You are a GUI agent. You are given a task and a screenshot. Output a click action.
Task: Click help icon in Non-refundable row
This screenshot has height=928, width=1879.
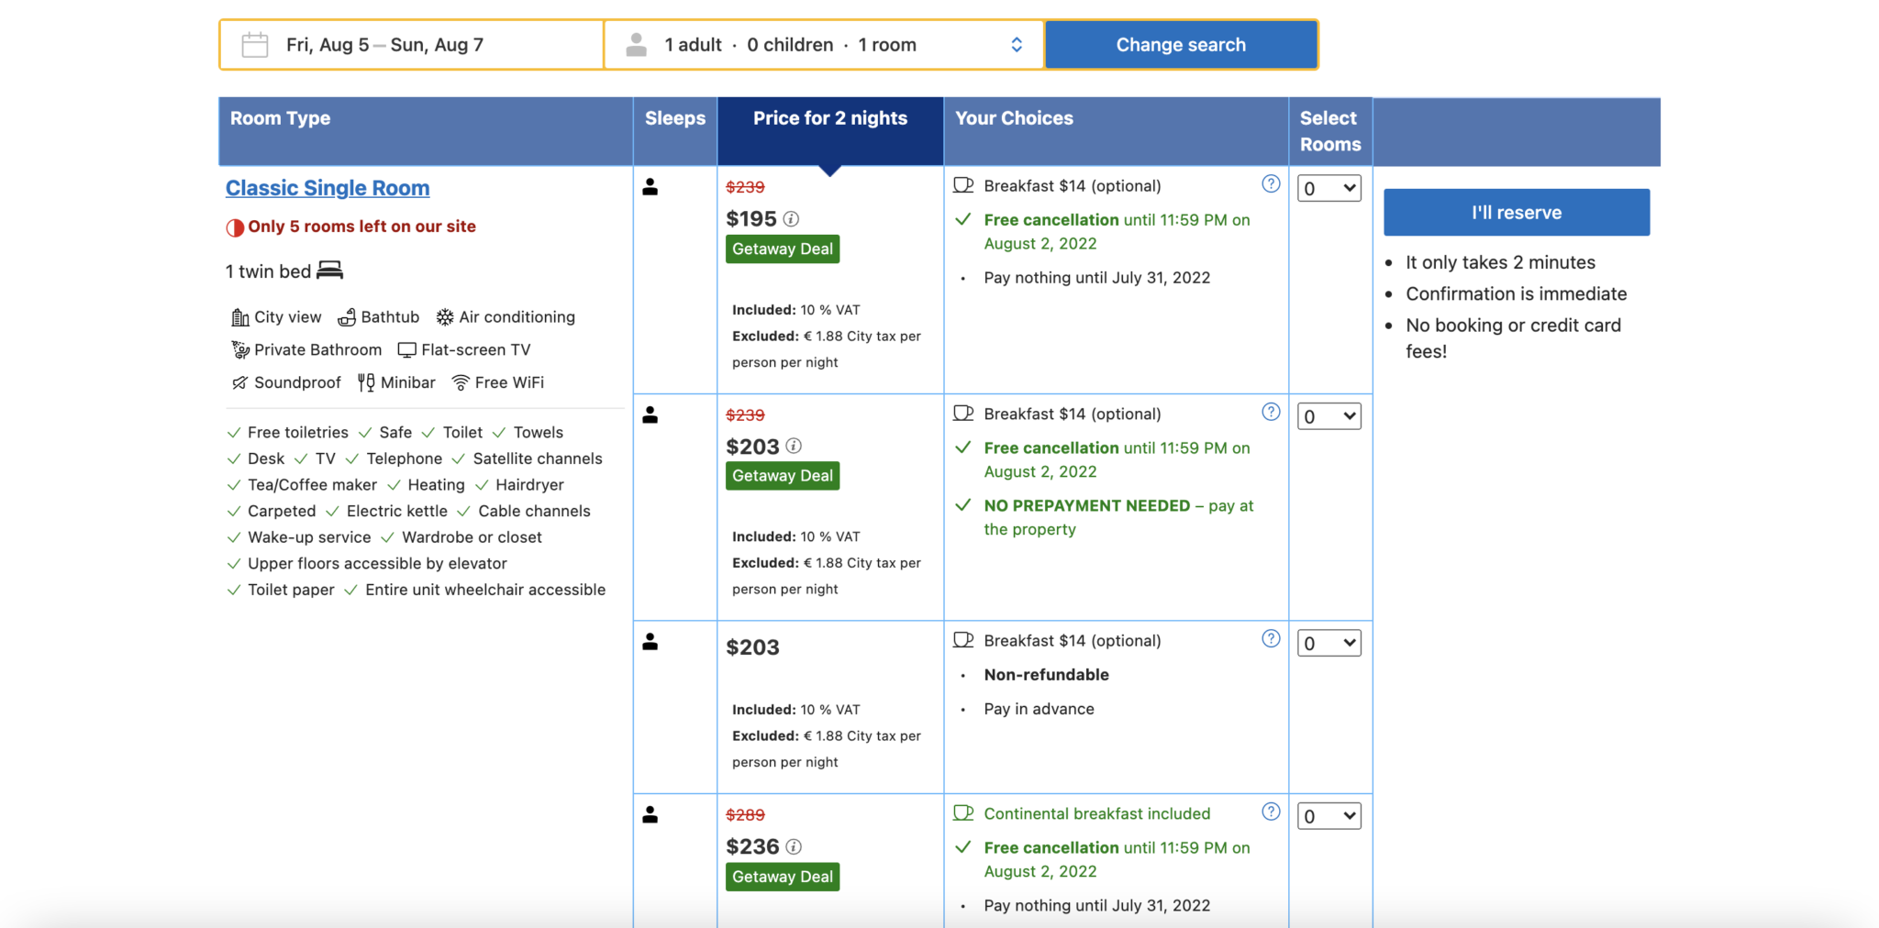tap(1271, 639)
